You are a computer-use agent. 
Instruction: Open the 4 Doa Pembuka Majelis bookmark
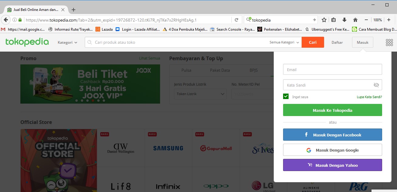185,29
